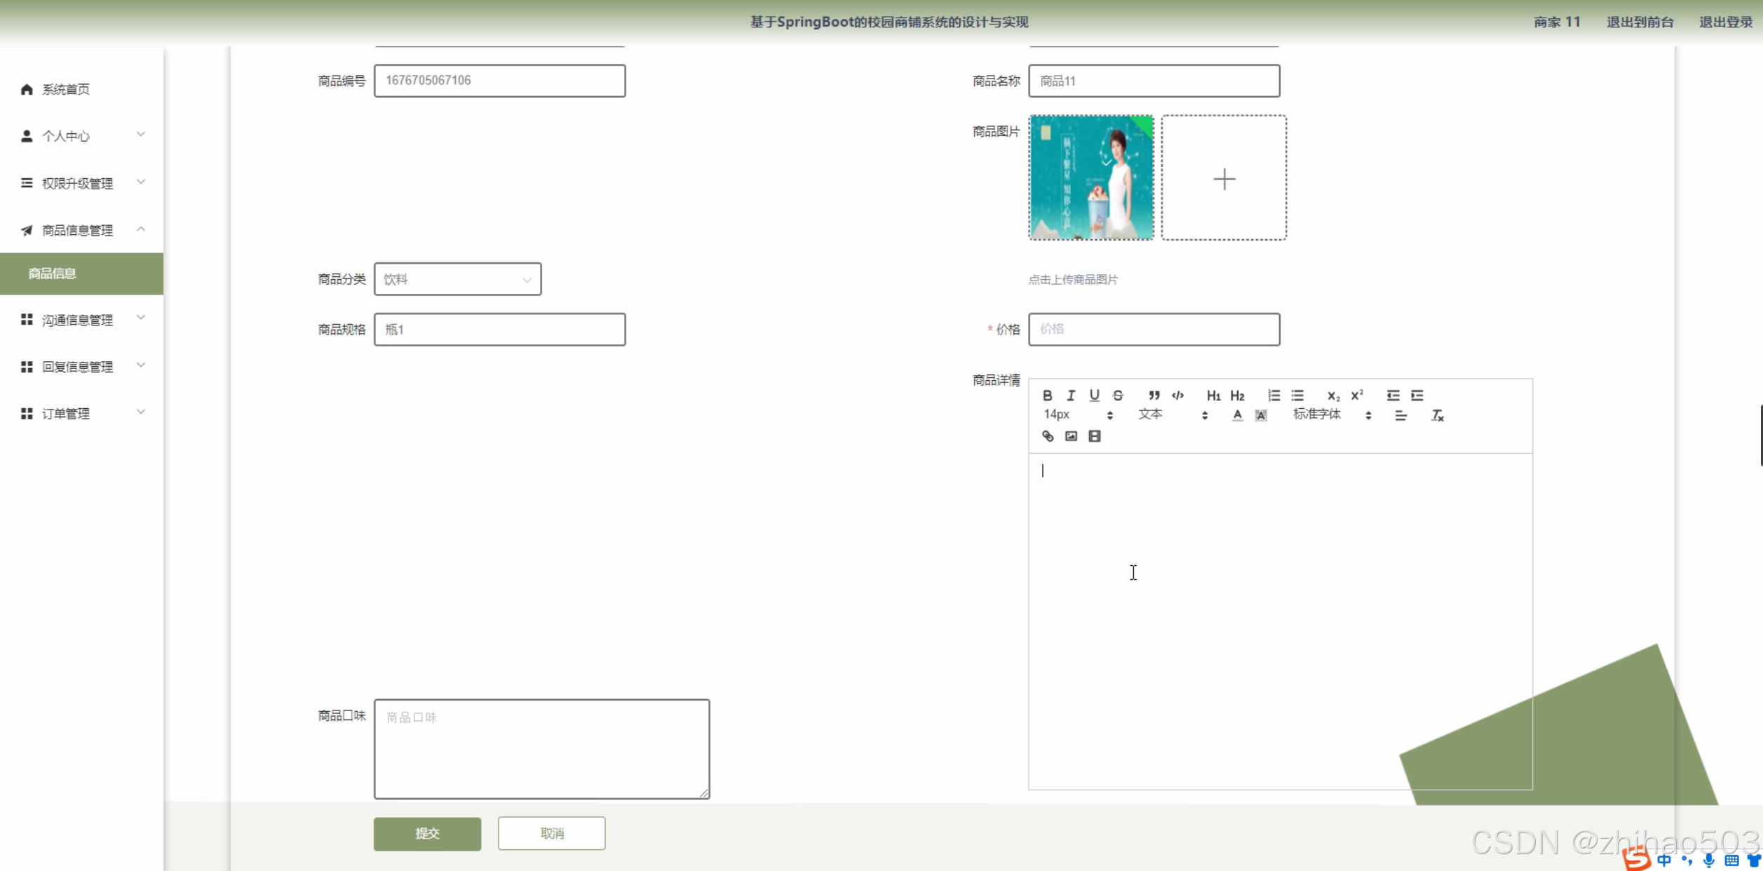Click the 退出登录 logout link
The image size is (1763, 871).
pos(1725,22)
